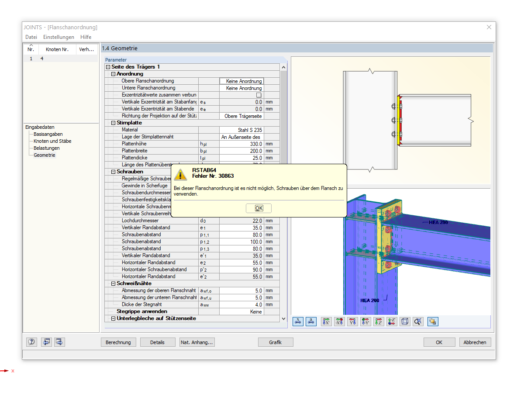Screen dimensions: 524x393
Task: Collapse Unterlegbleche auf Stützenseite group
Action: pos(113,318)
